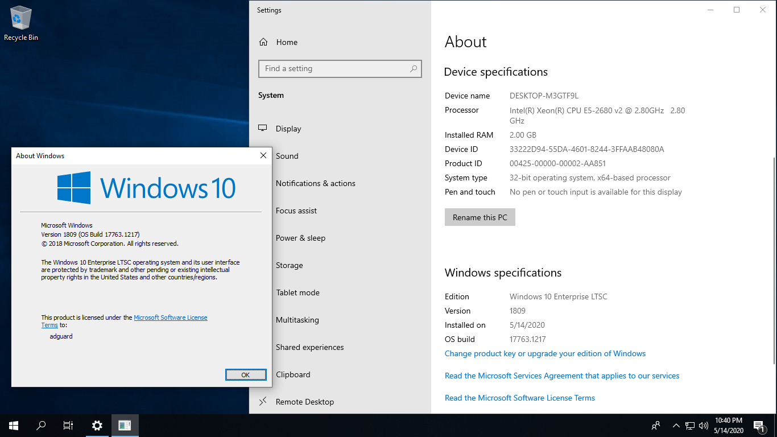Open the Windows Start menu

(14, 425)
